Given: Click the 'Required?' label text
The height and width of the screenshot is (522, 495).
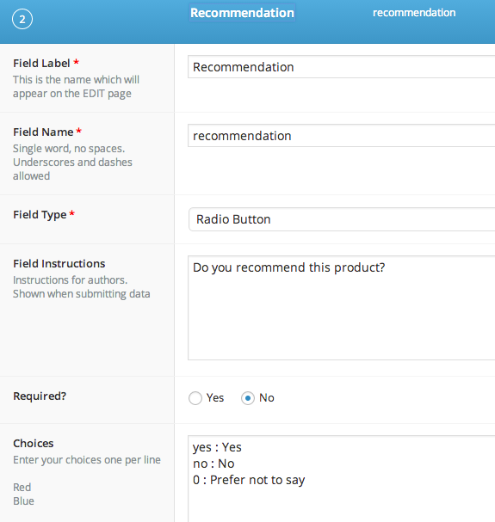Looking at the screenshot, I should click(40, 396).
